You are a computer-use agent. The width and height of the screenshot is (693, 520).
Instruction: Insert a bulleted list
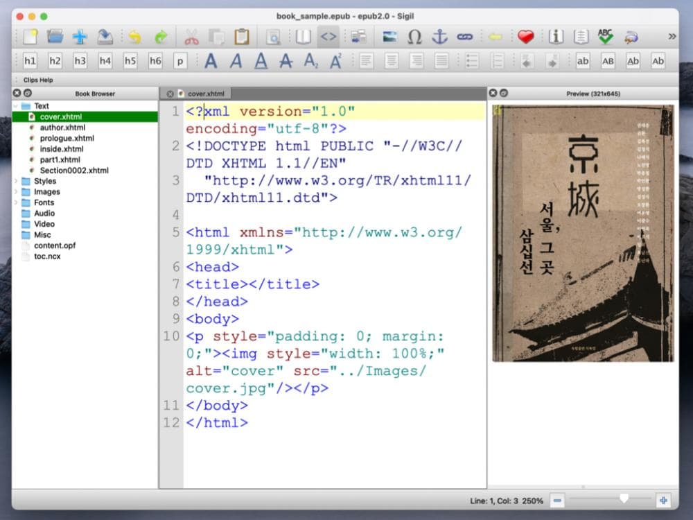(x=472, y=61)
